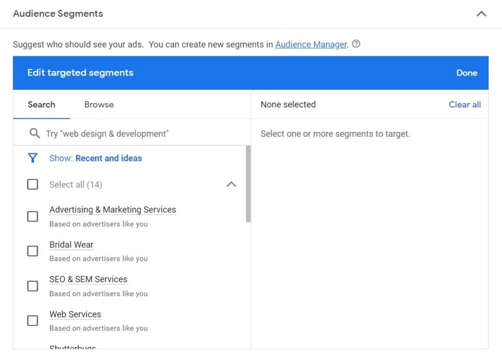502x358 pixels.
Task: Click the Clear all link
Action: pyautogui.click(x=465, y=105)
